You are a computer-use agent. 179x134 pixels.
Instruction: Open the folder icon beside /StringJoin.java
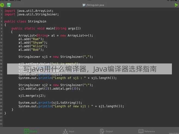pyautogui.click(x=84, y=5)
